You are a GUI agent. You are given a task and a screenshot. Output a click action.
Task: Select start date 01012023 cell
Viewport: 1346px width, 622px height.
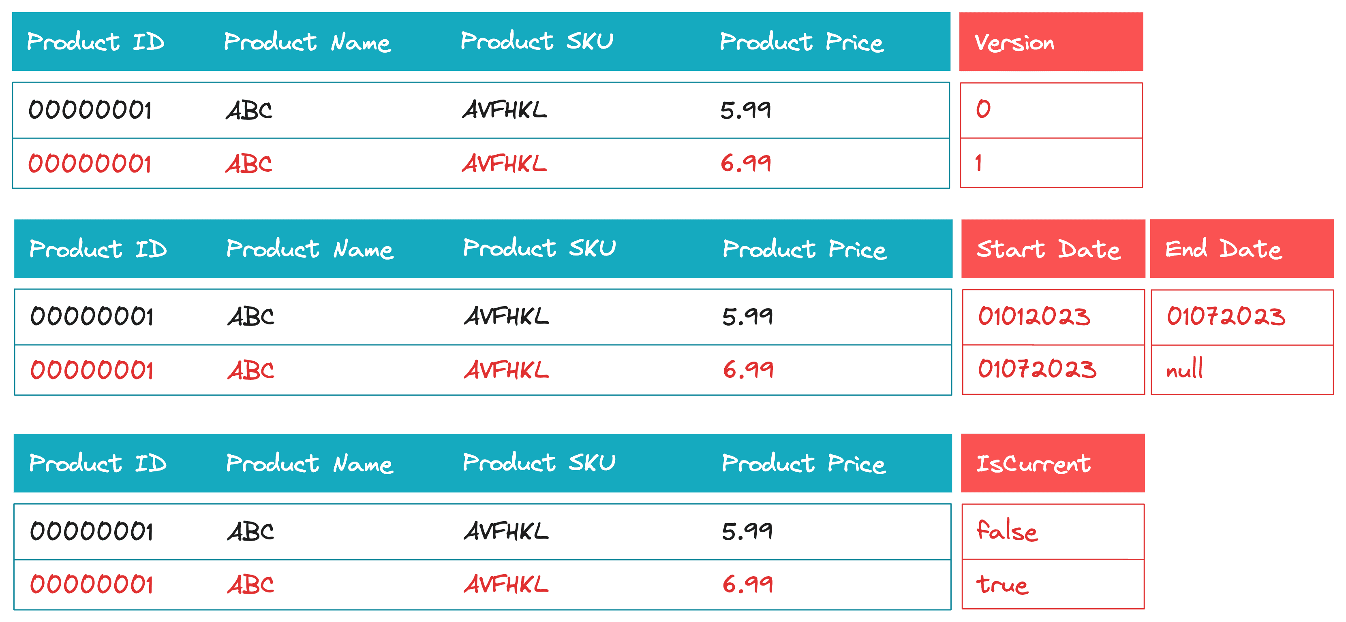click(x=1053, y=317)
